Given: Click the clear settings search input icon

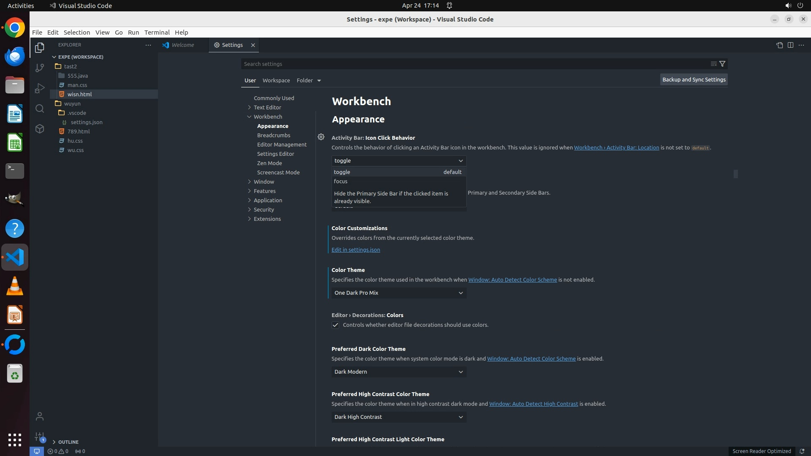Looking at the screenshot, I should (713, 64).
